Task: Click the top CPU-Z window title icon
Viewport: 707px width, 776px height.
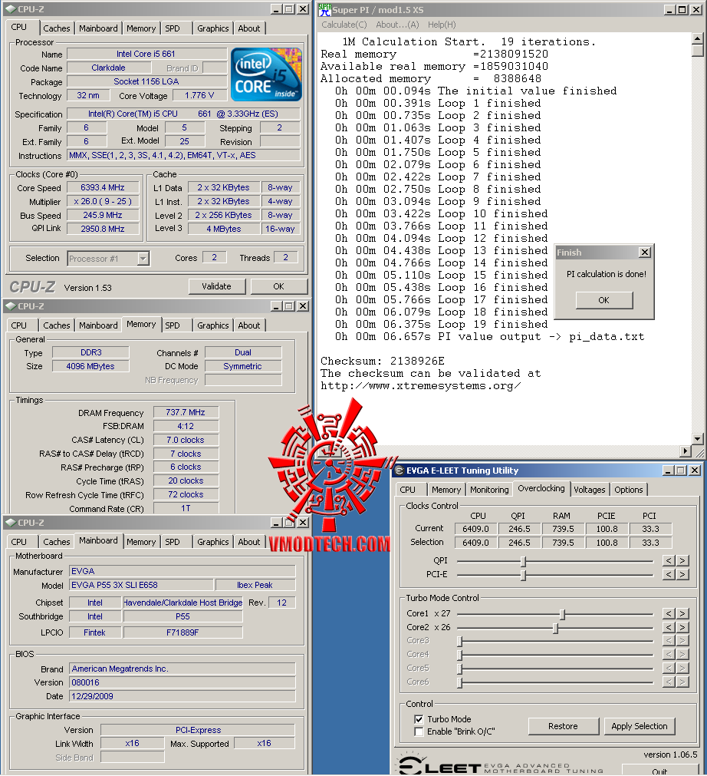Action: click(x=11, y=9)
